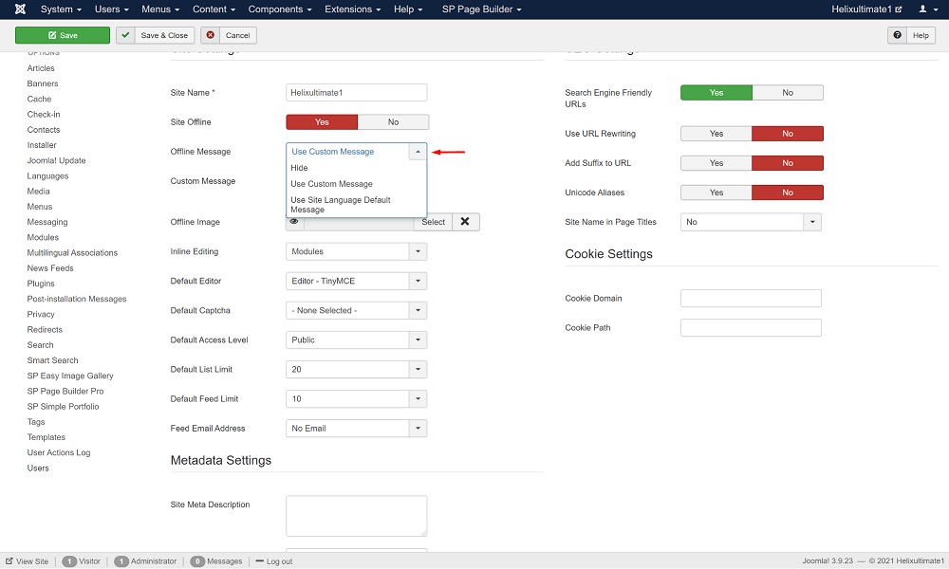
Task: Click the Help question mark button
Action: pyautogui.click(x=911, y=35)
